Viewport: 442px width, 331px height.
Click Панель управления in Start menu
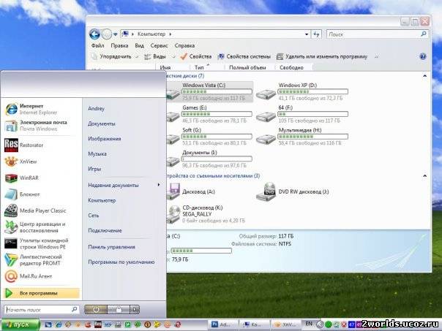tap(112, 247)
